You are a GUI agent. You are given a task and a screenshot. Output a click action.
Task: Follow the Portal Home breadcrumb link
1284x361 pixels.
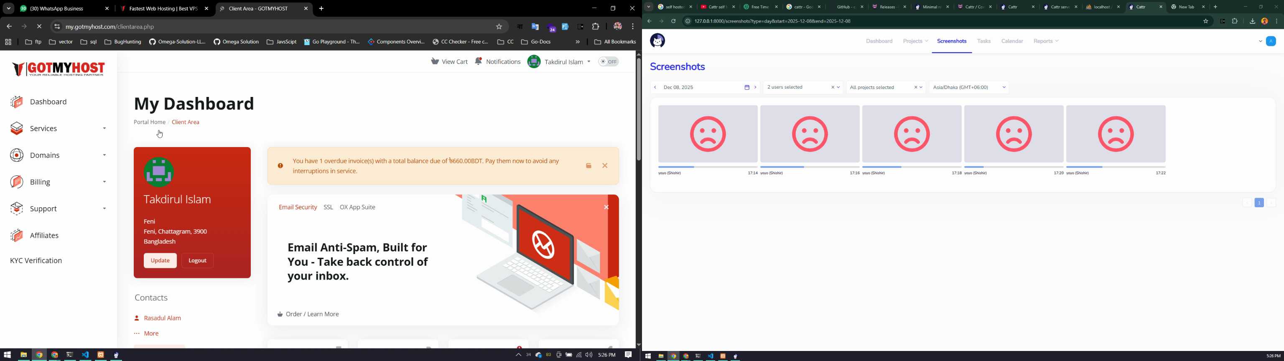(150, 122)
